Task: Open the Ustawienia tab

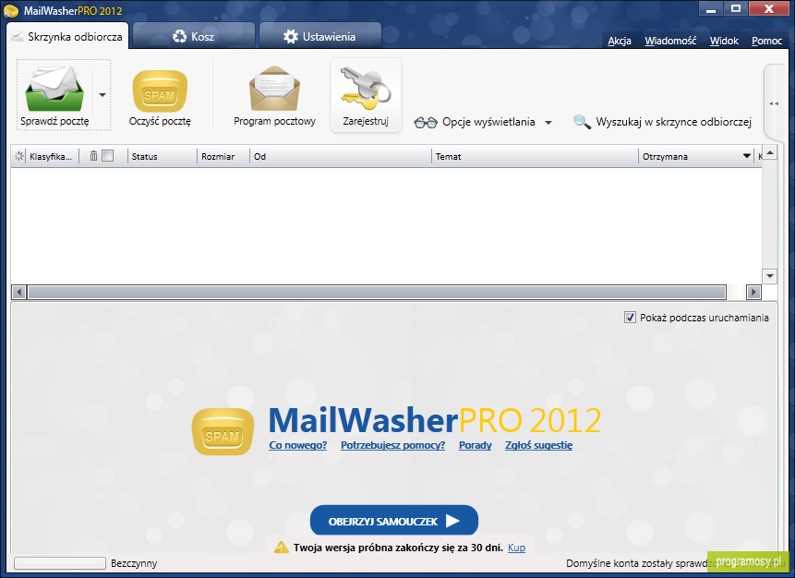Action: [x=319, y=37]
